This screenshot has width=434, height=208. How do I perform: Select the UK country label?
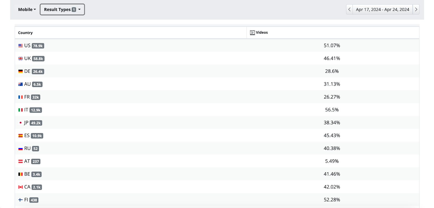(x=28, y=58)
